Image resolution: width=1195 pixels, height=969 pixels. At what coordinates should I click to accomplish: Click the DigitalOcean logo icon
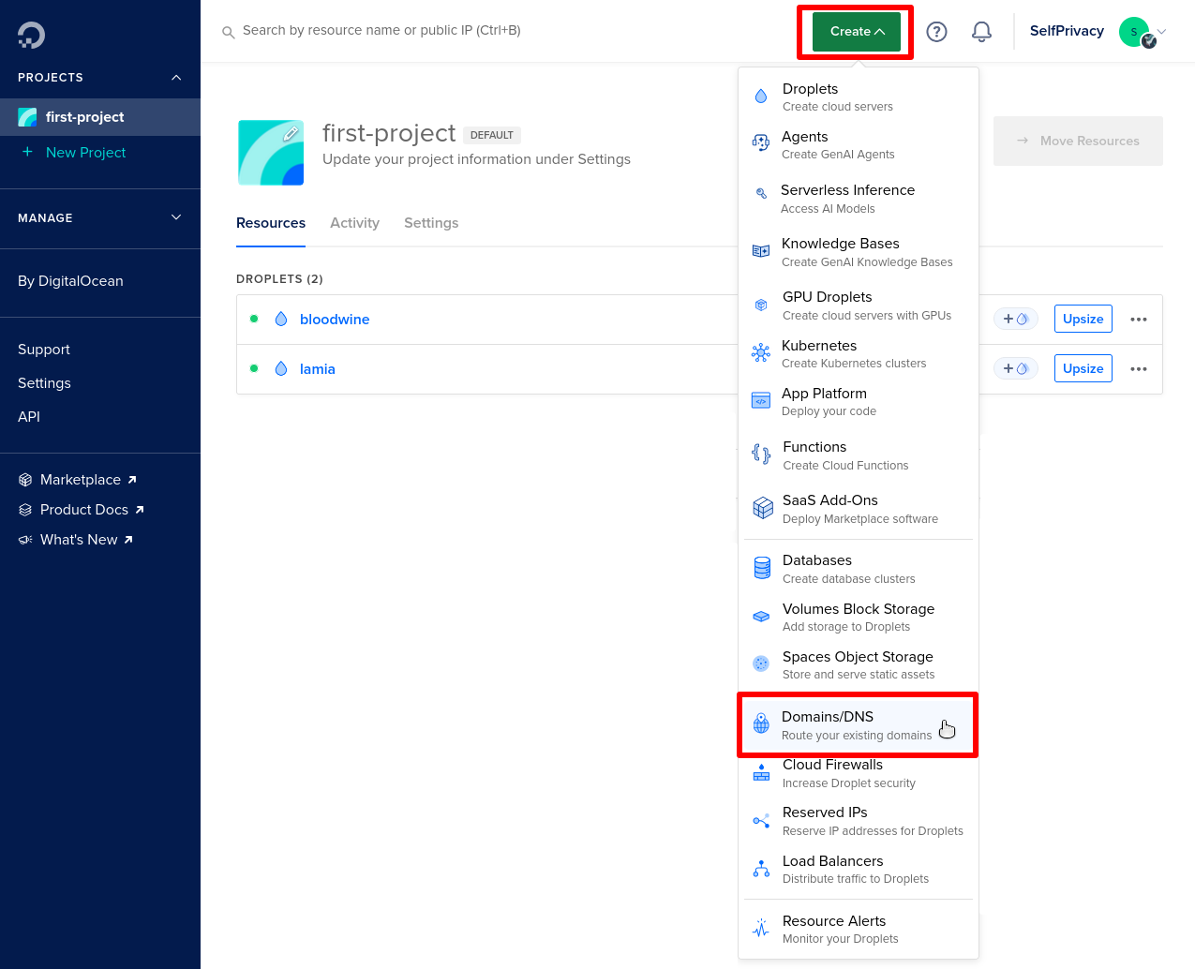[x=31, y=36]
